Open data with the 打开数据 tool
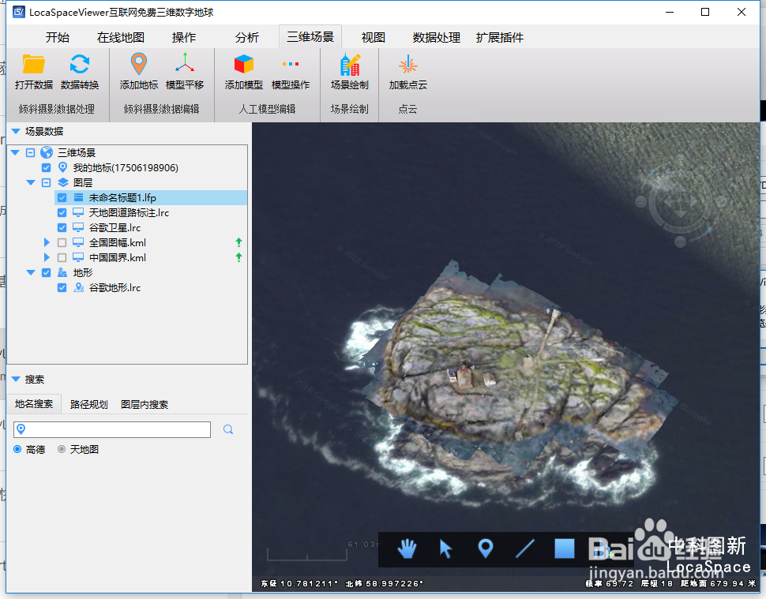766x599 pixels. pyautogui.click(x=32, y=71)
